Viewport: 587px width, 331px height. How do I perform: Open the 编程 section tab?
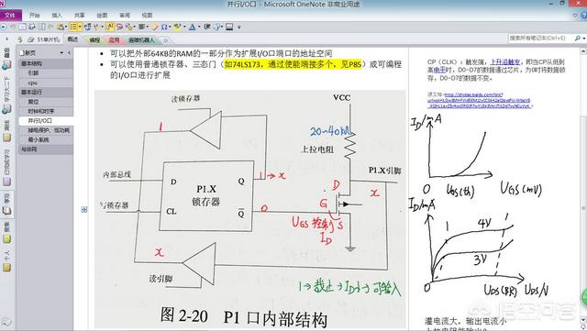click(95, 39)
